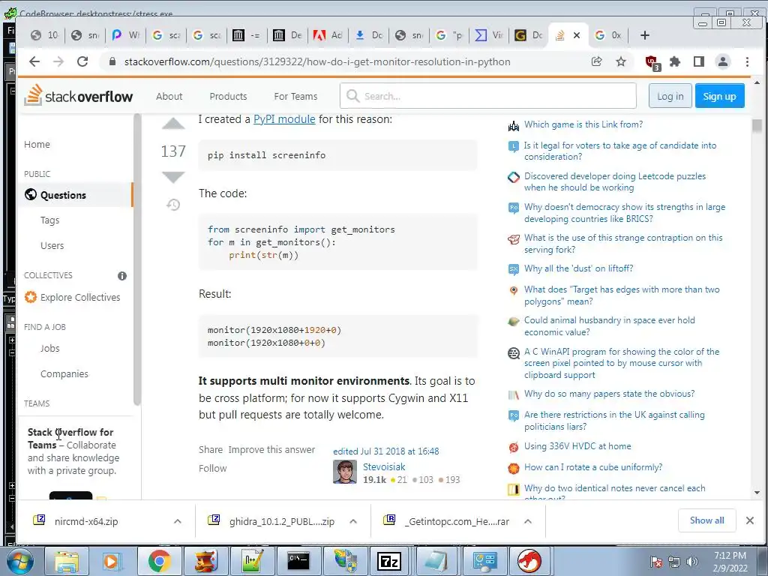Open edited Jul 31 2018 revision link
This screenshot has height=576, width=768.
[386, 451]
